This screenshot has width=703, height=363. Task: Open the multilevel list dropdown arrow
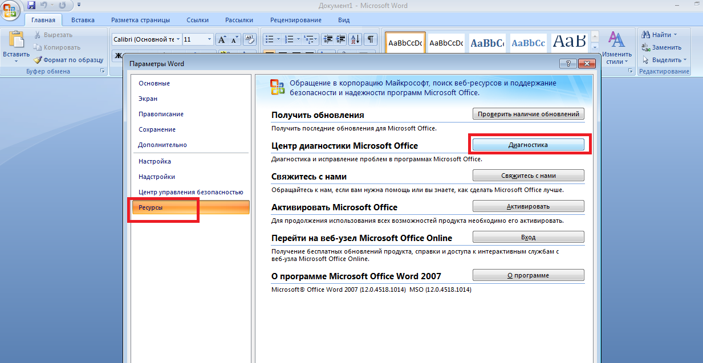pos(317,39)
